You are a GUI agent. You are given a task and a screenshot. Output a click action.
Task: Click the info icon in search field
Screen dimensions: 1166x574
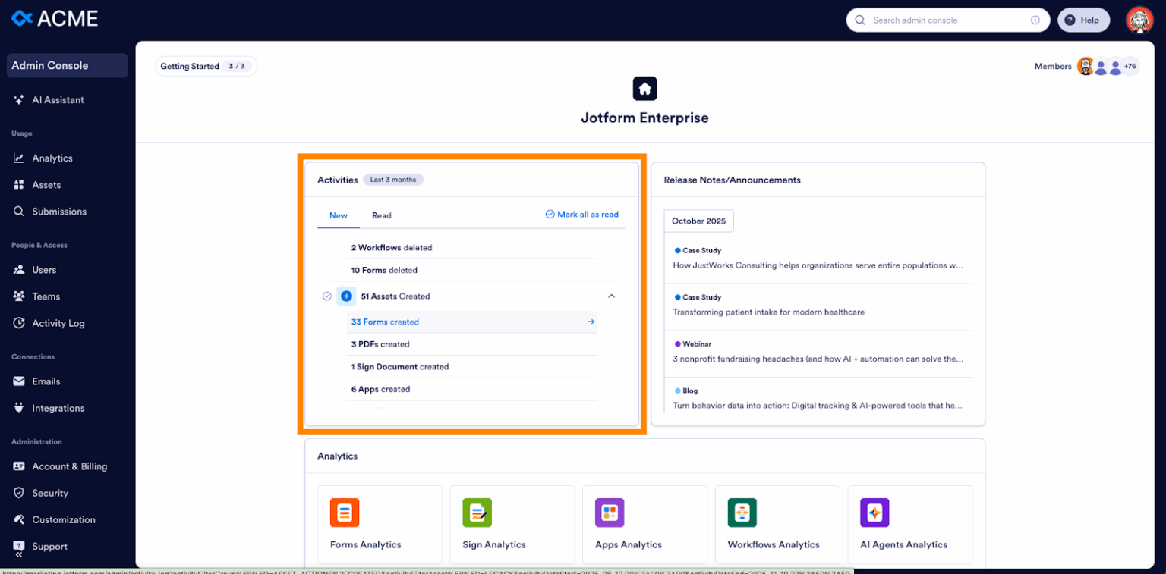pyautogui.click(x=1035, y=20)
